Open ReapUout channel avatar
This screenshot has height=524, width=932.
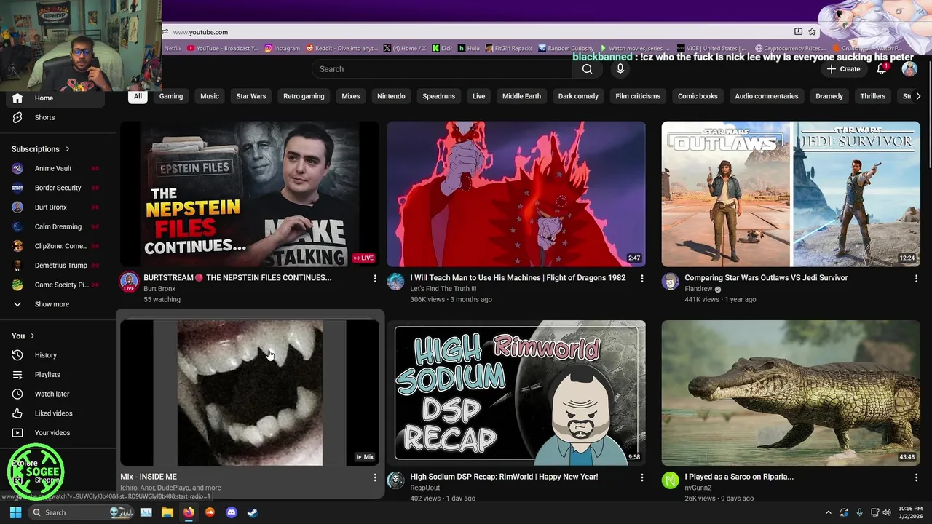point(395,480)
